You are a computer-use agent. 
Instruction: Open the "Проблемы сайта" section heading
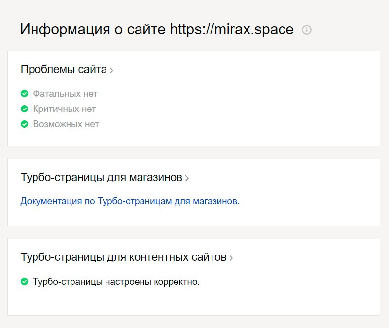(64, 70)
